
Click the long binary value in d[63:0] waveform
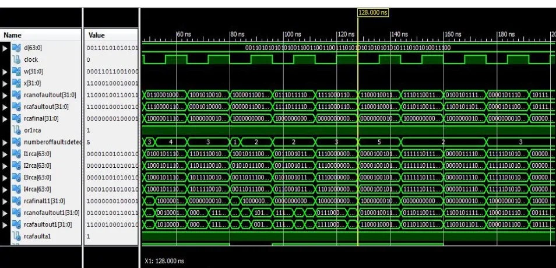[348, 48]
